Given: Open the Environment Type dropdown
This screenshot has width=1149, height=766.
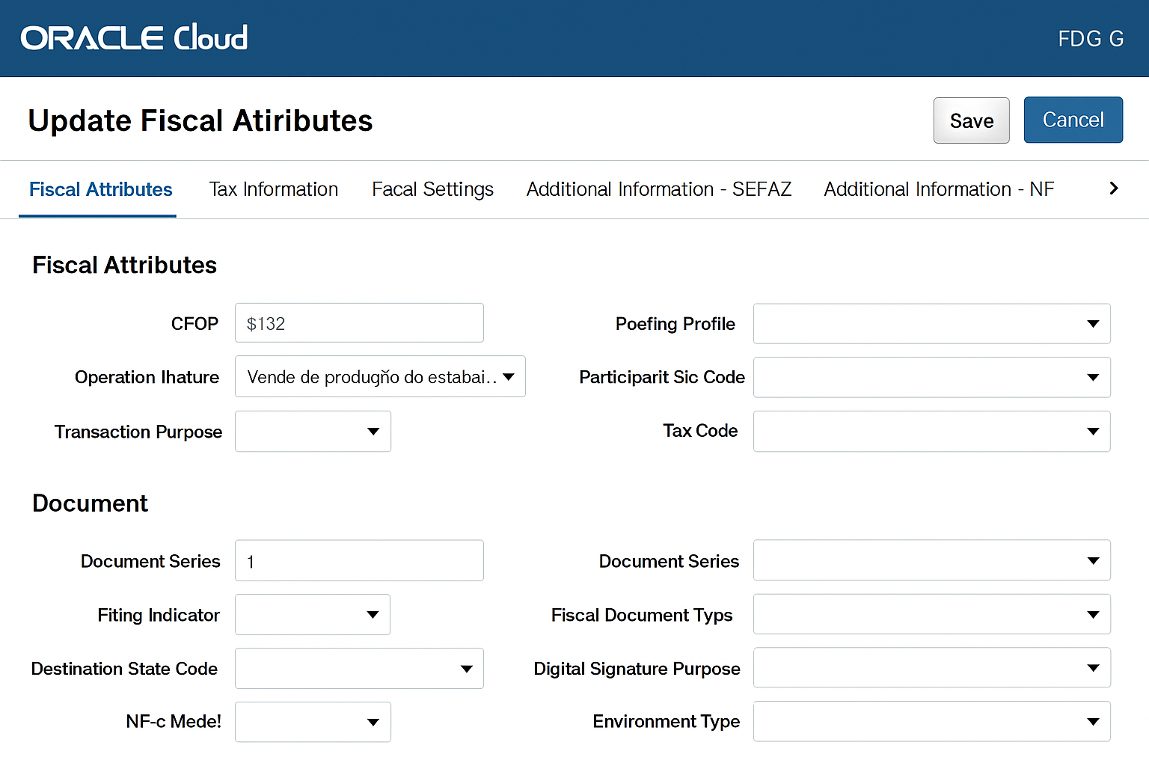Looking at the screenshot, I should click(x=931, y=722).
